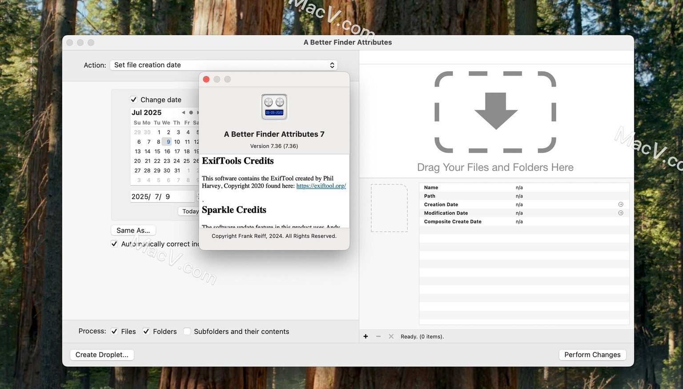Click the X icon to clear the file list
Image resolution: width=683 pixels, height=389 pixels.
[x=391, y=336]
